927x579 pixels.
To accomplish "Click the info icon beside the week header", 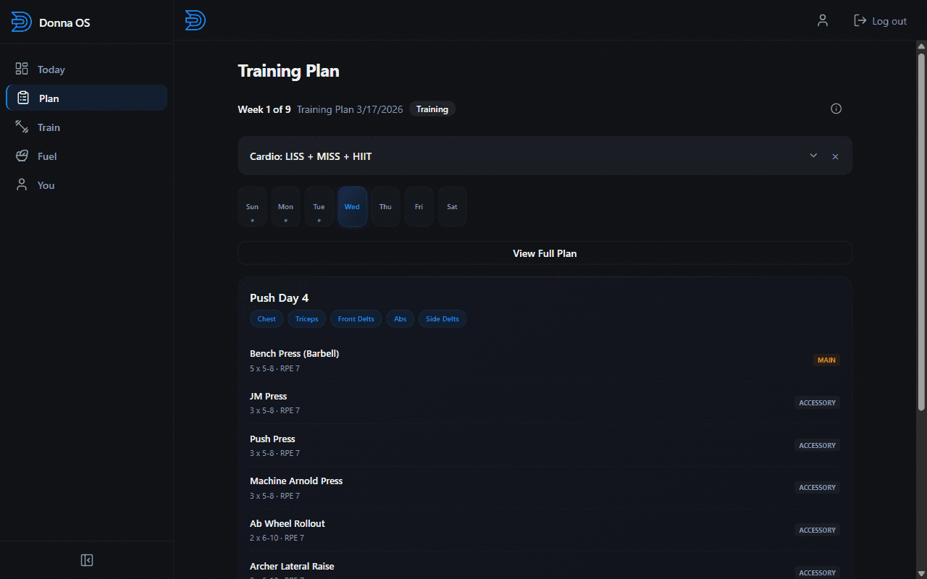I will (836, 108).
